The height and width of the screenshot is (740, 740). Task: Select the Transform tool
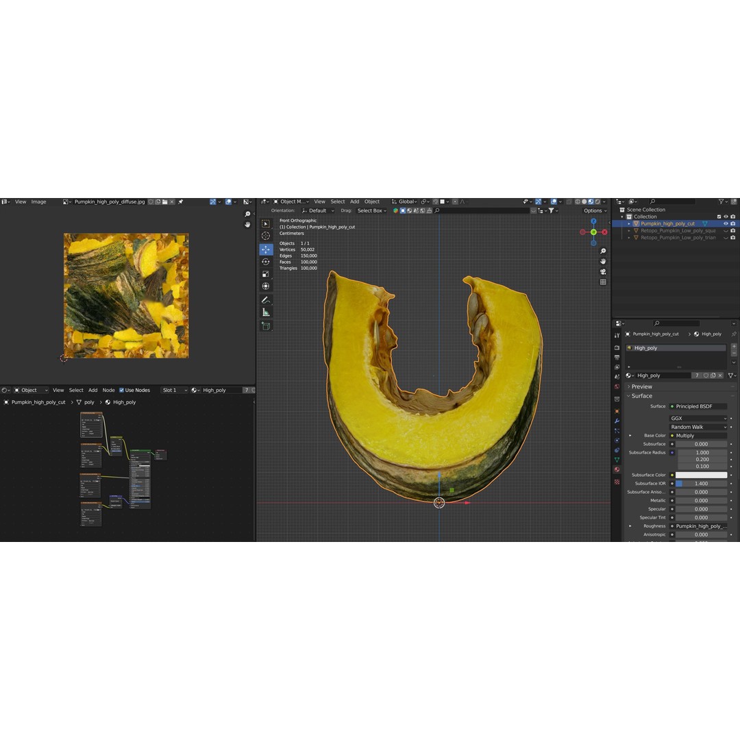pyautogui.click(x=266, y=286)
